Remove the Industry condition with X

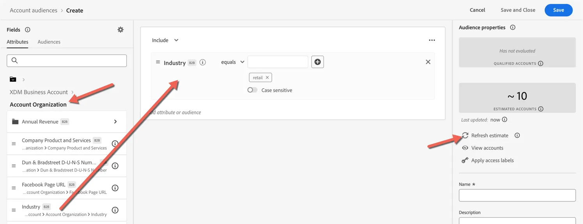click(x=428, y=62)
